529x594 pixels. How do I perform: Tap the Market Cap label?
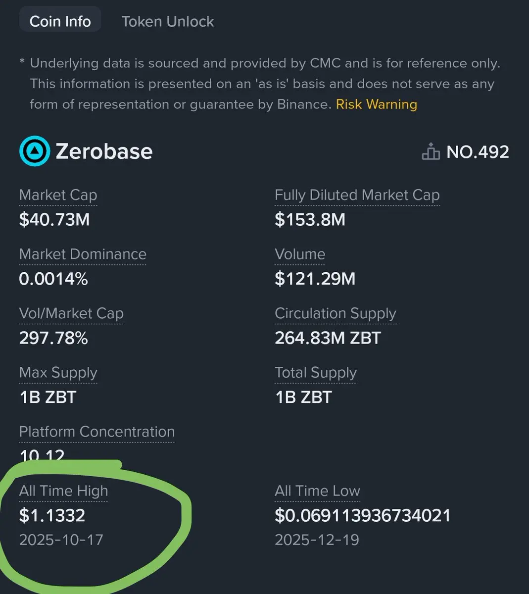[58, 195]
